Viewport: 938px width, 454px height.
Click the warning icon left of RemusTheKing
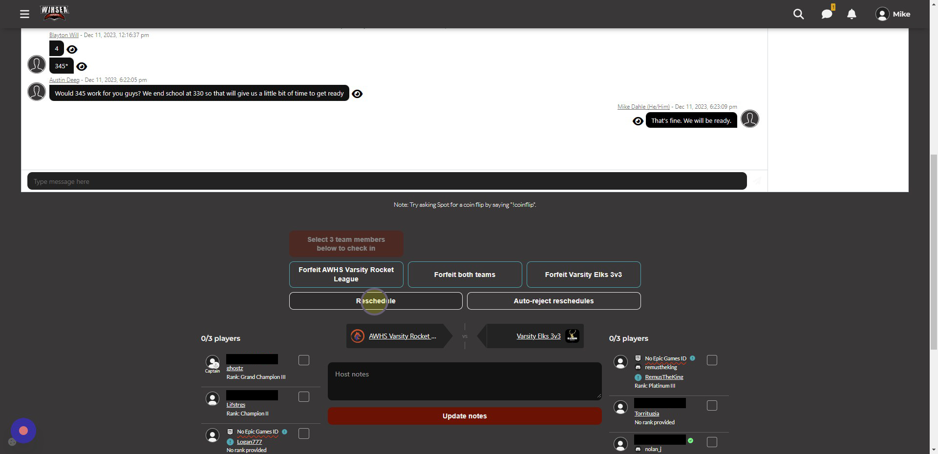(x=638, y=377)
